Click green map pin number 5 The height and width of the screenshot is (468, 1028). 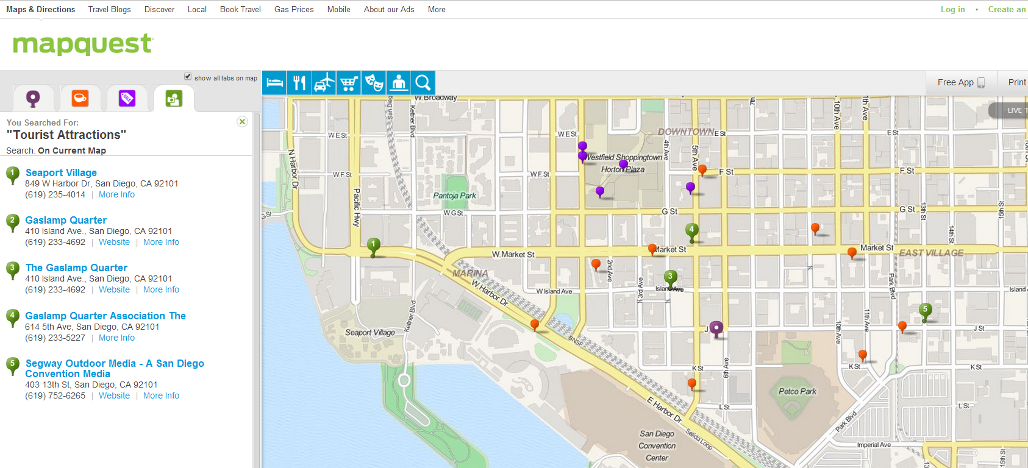(x=925, y=311)
